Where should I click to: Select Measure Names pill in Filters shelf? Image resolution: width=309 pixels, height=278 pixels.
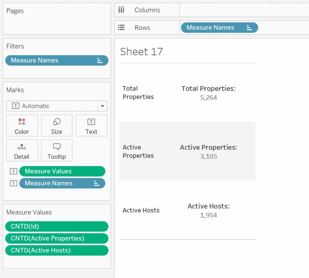tap(57, 61)
